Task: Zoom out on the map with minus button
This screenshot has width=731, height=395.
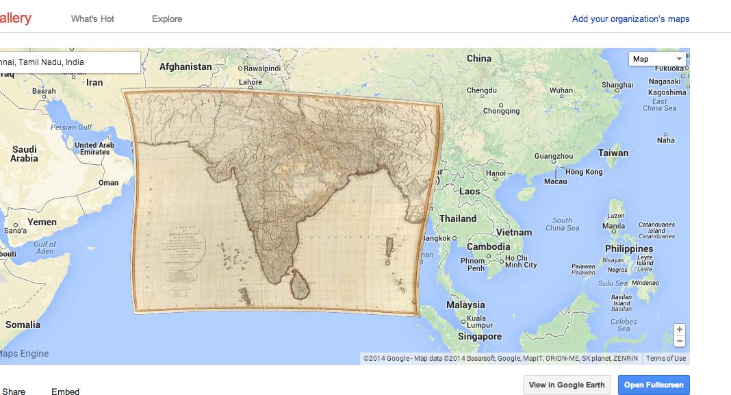Action: 679,342
